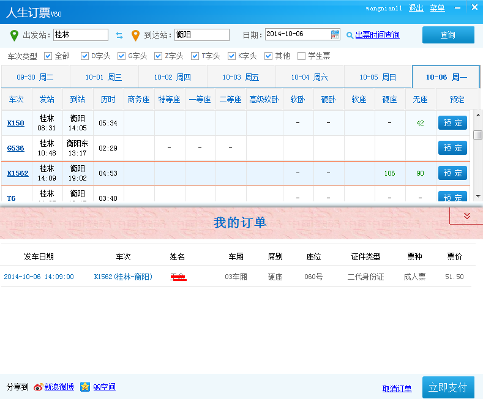Uncheck the 全部 train type checkbox
Viewport: 483px width, 399px height.
tap(48, 56)
